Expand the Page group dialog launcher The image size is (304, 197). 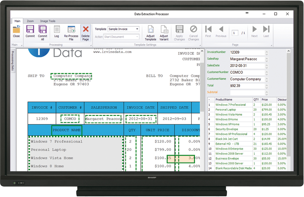click(271, 45)
